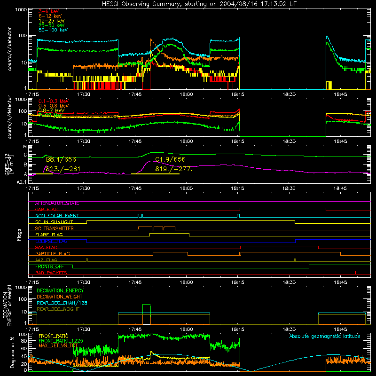
Task: Click the FRONT_RATIO_1225 legend label
Action: 61,341
